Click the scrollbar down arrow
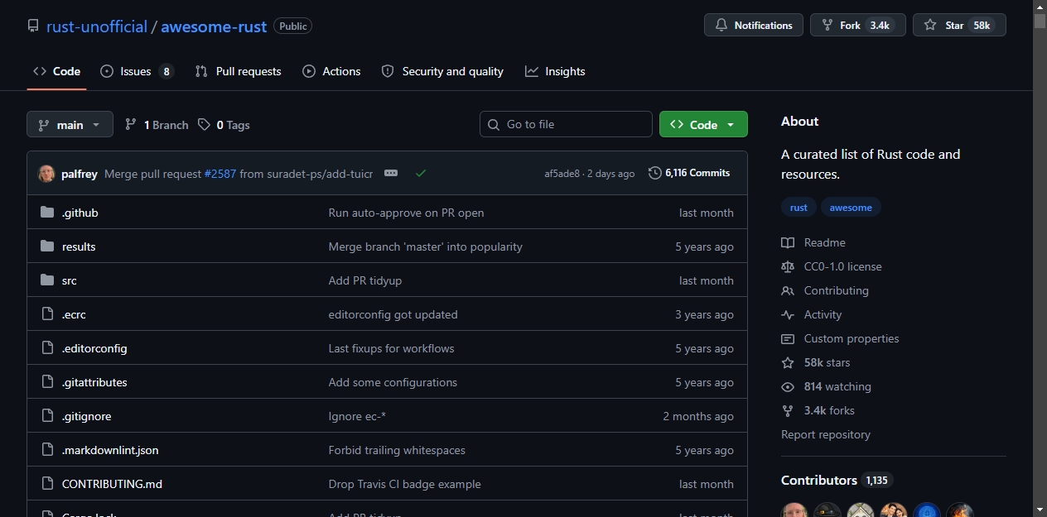 click(x=1040, y=510)
